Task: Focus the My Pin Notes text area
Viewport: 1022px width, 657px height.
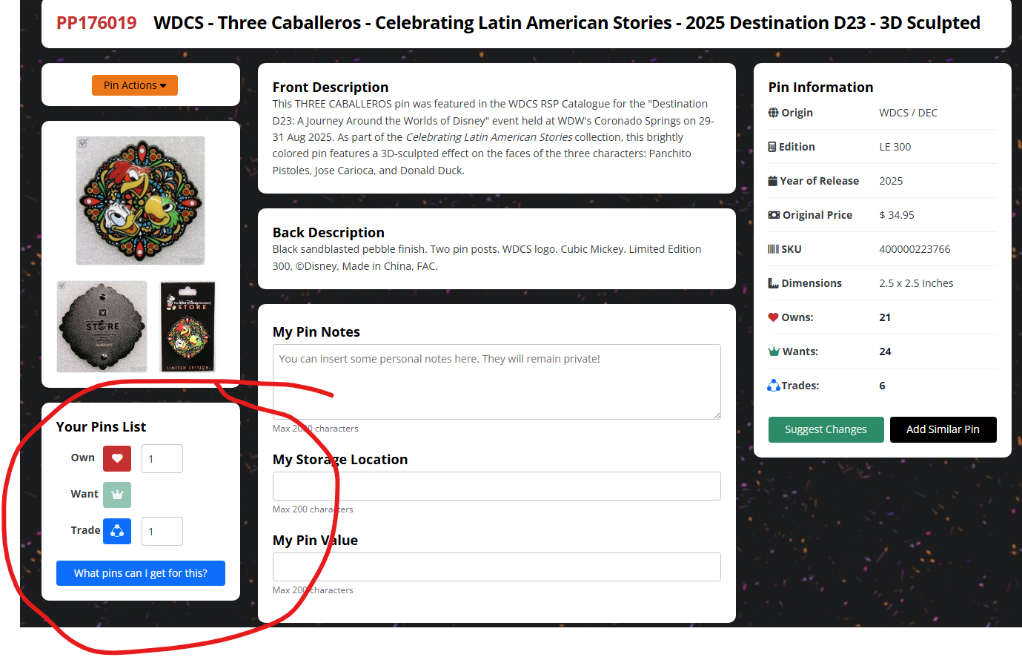Action: pyautogui.click(x=497, y=381)
